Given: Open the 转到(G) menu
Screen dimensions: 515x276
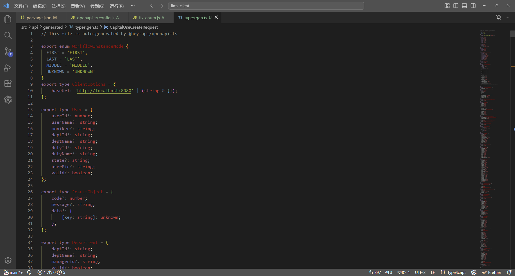Looking at the screenshot, I should 97,6.
